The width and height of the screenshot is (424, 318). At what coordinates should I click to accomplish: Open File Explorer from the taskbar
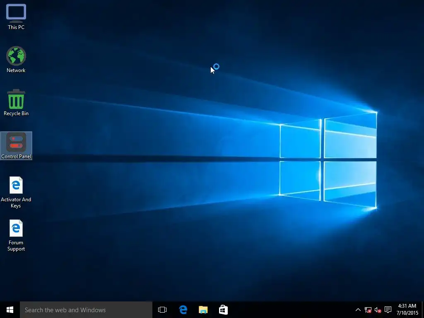tap(203, 310)
